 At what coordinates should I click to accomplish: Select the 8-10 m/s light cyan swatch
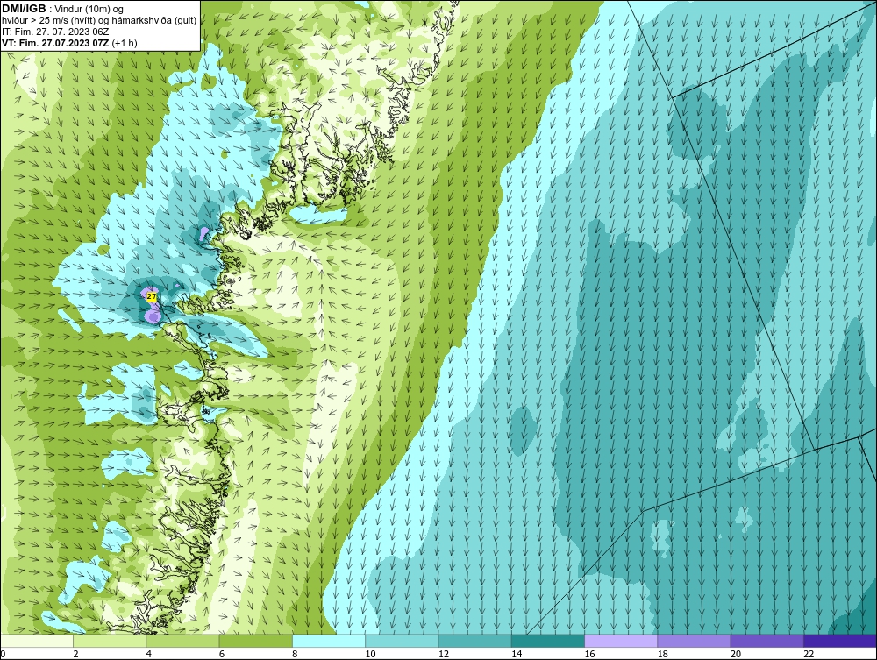pos(329,641)
